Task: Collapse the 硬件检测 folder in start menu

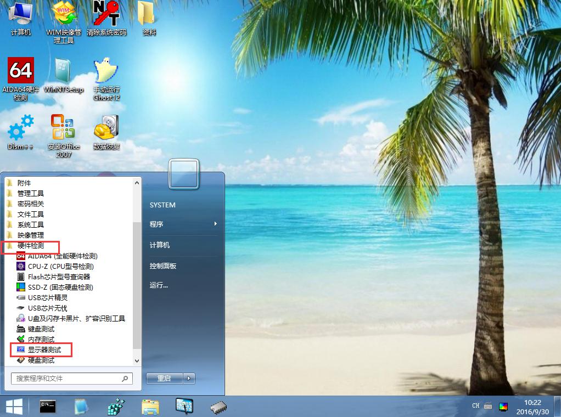Action: (x=31, y=246)
